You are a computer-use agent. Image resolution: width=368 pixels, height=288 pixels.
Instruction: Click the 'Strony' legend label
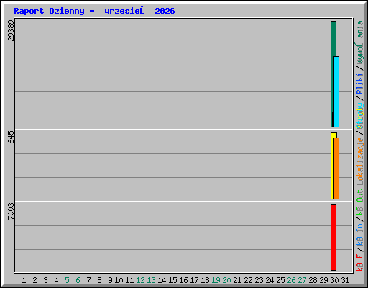pos(359,116)
